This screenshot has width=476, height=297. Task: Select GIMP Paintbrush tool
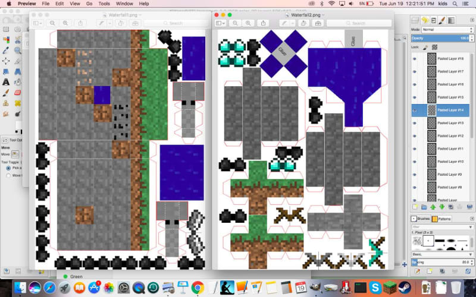6,93
